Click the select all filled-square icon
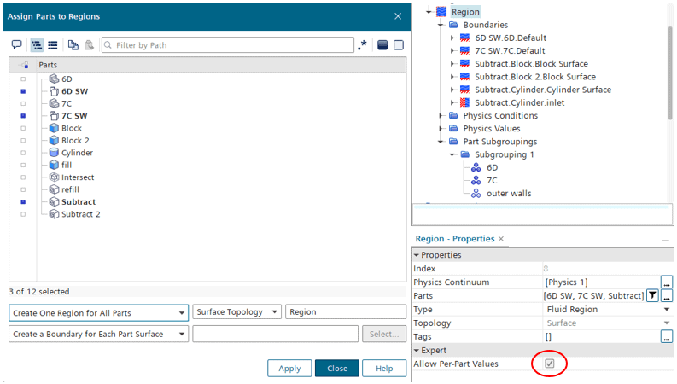 tap(382, 45)
